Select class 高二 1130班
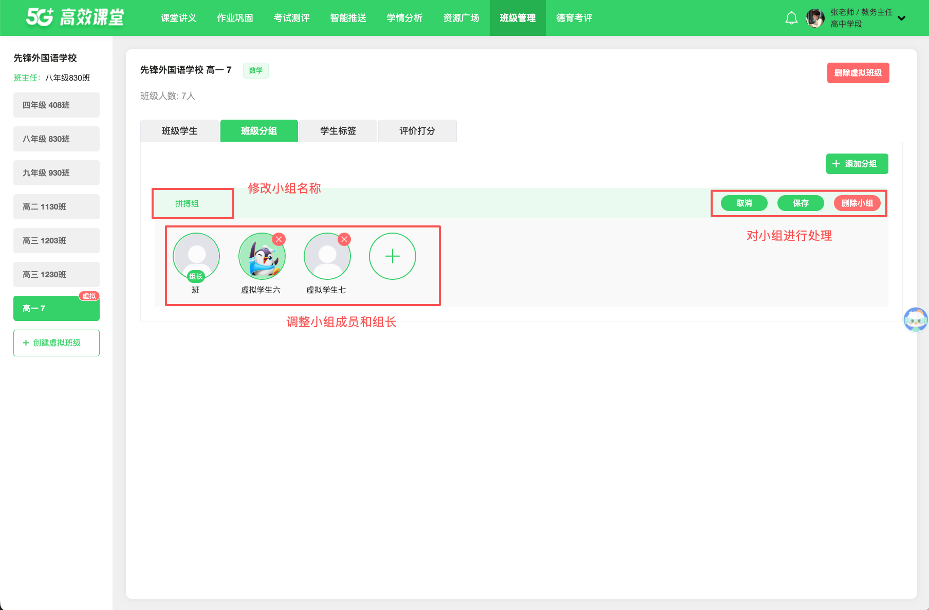The image size is (929, 610). pos(57,207)
